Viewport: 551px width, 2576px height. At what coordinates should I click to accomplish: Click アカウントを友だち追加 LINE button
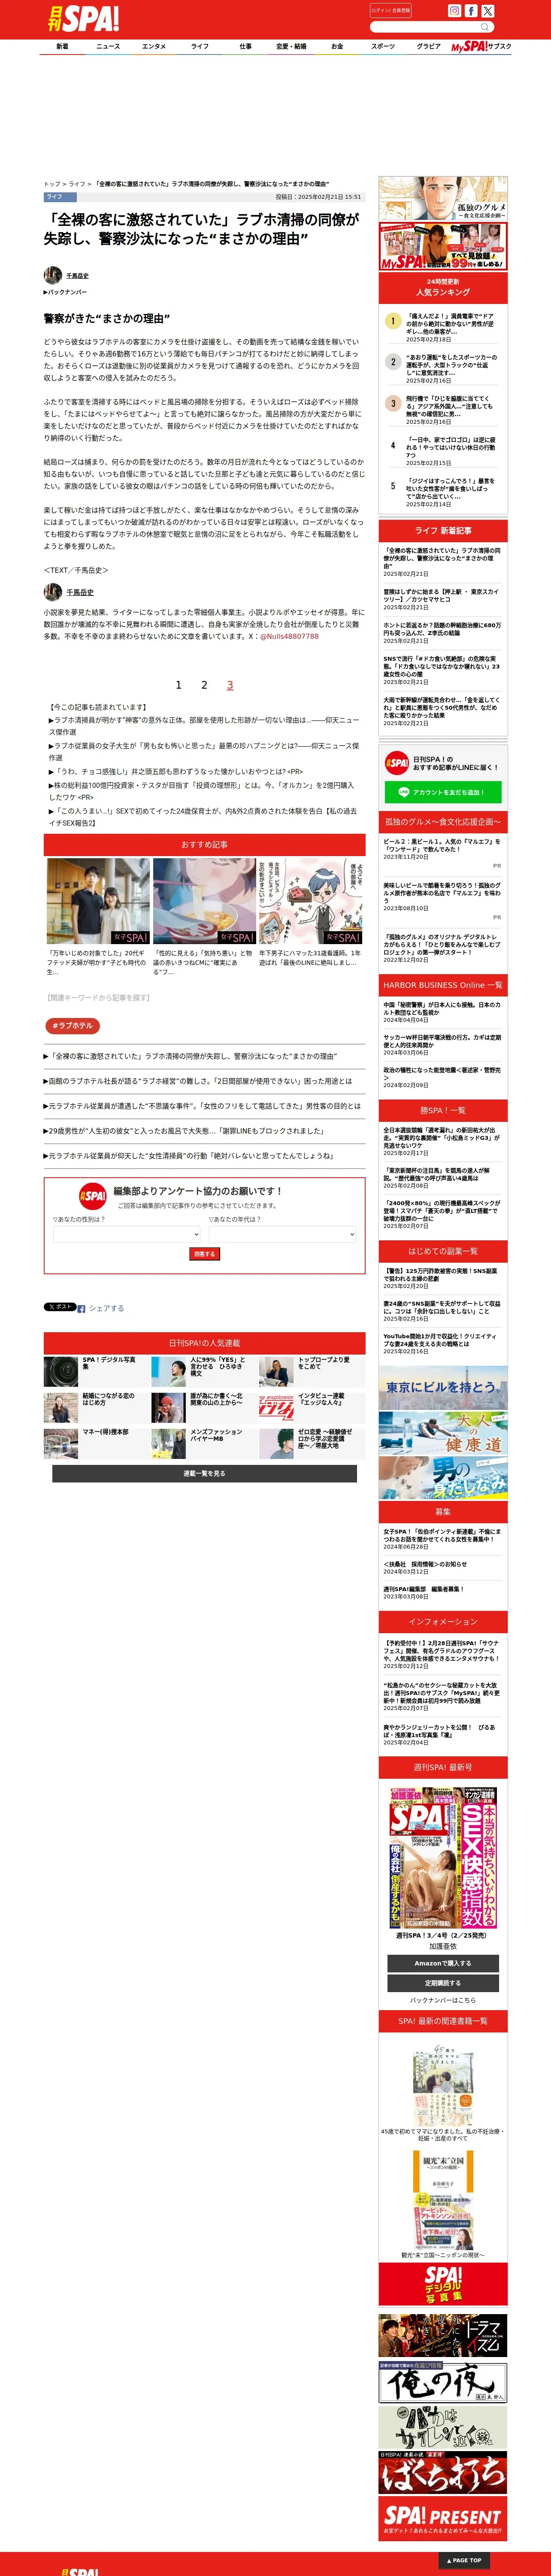coord(443,792)
